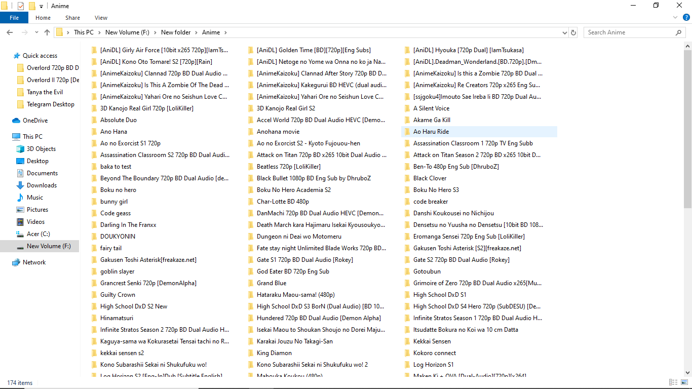Switch to large thumbnails view icon
This screenshot has width=692, height=389.
(x=684, y=382)
